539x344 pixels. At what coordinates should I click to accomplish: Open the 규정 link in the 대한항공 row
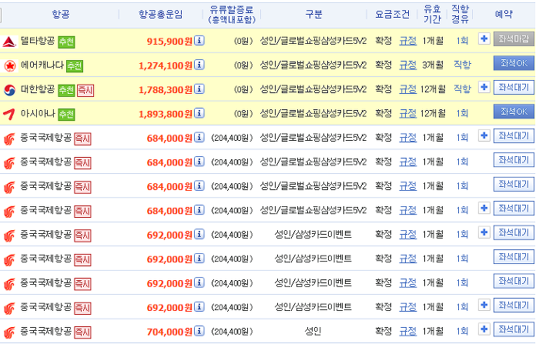coord(407,89)
